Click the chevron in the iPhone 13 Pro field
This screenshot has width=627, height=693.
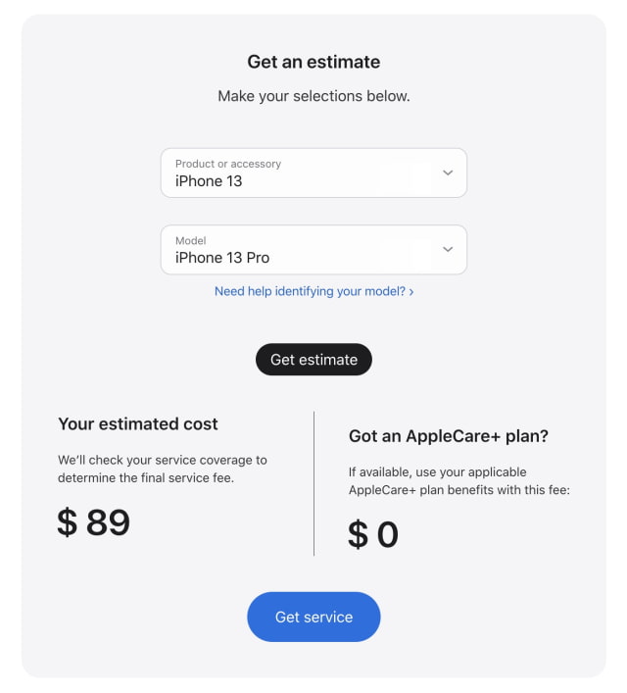coord(448,249)
